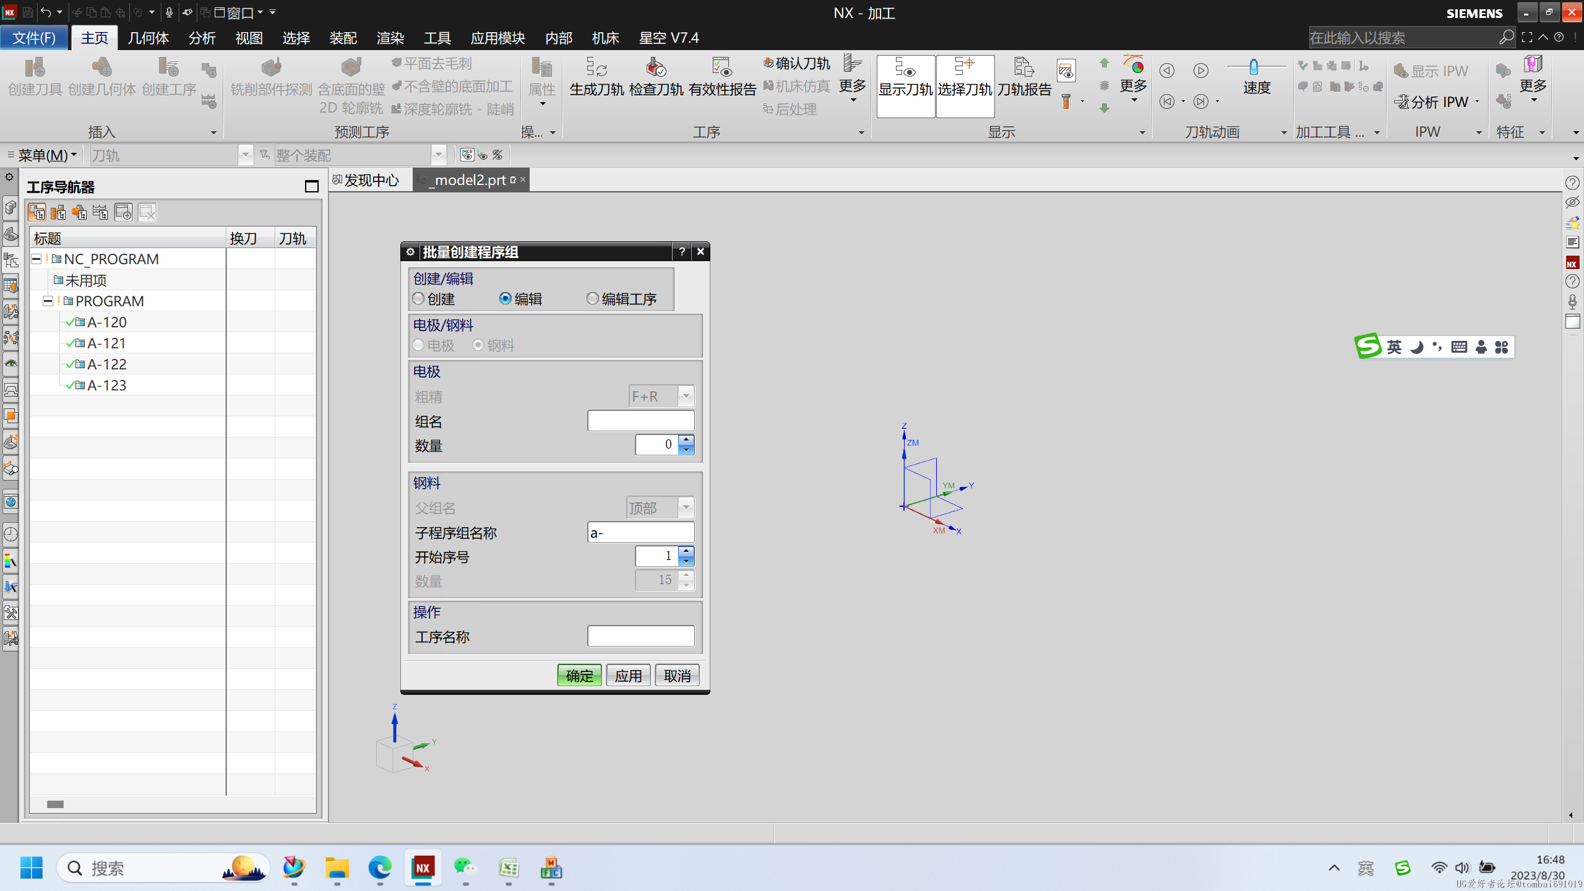Image resolution: width=1584 pixels, height=891 pixels.
Task: Click the 确定 button in dialog
Action: tap(579, 676)
